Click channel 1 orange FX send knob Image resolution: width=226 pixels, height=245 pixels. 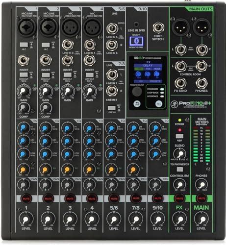pyautogui.click(x=24, y=170)
